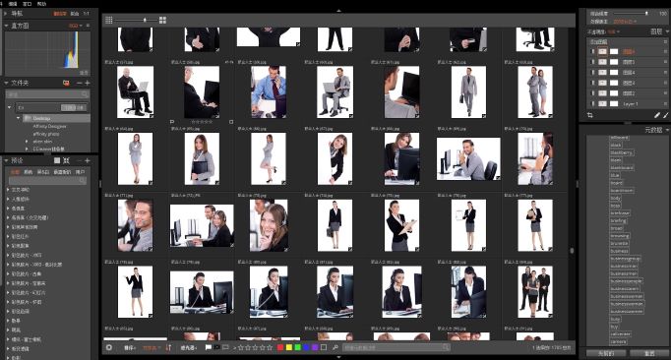Toggle visibility of Layer 1
Viewport: 671px width, 360px height.
[592, 104]
